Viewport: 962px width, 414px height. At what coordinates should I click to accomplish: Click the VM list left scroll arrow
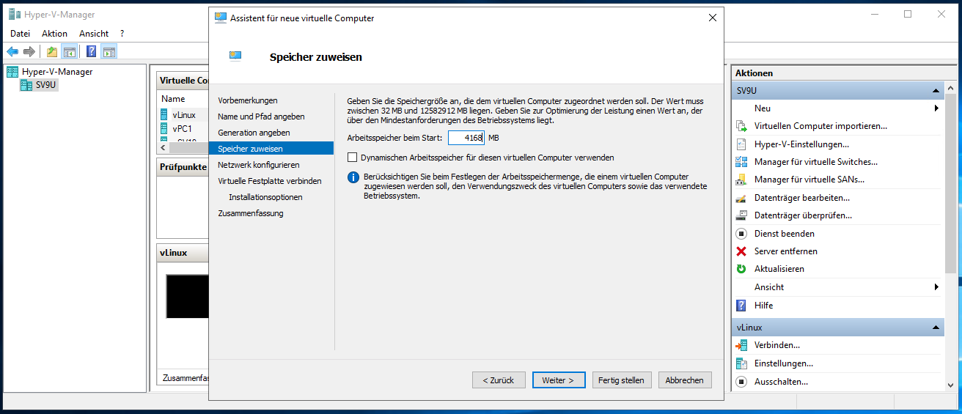click(x=164, y=147)
